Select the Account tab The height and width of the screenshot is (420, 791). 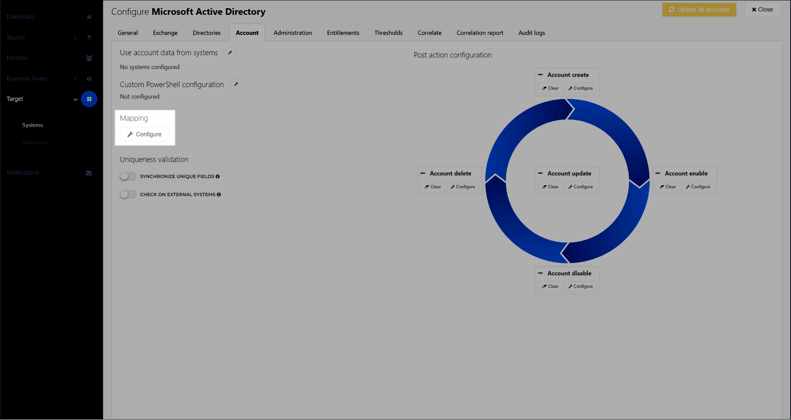247,33
